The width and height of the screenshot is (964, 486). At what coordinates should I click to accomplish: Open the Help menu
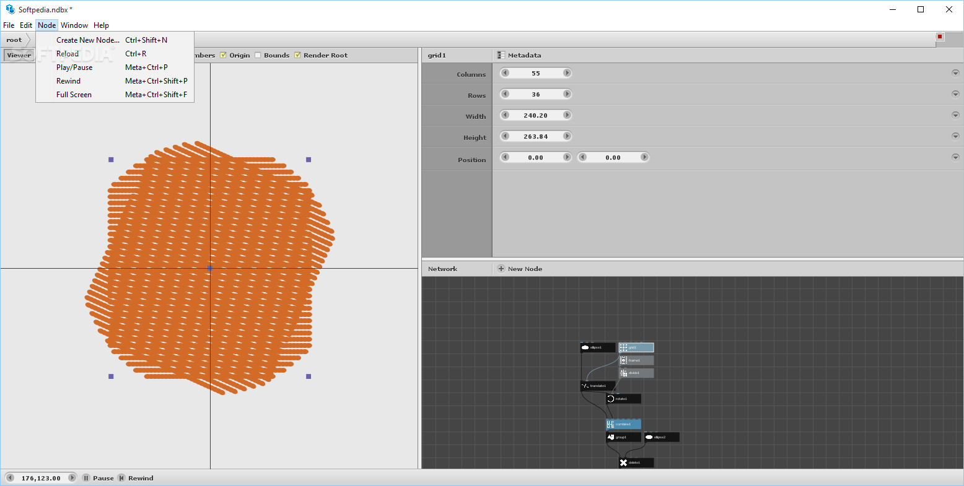pyautogui.click(x=102, y=25)
